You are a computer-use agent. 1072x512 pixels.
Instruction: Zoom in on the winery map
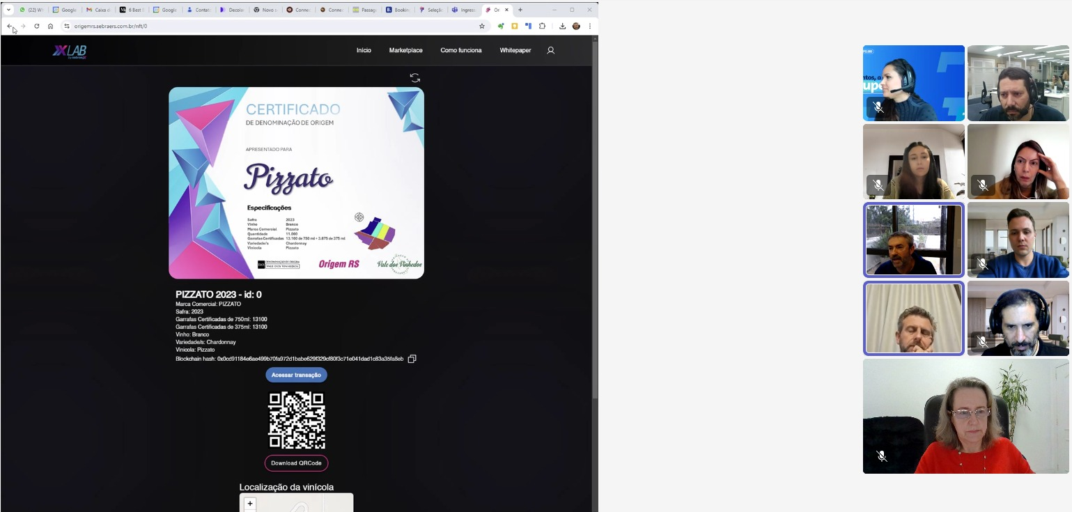[250, 503]
